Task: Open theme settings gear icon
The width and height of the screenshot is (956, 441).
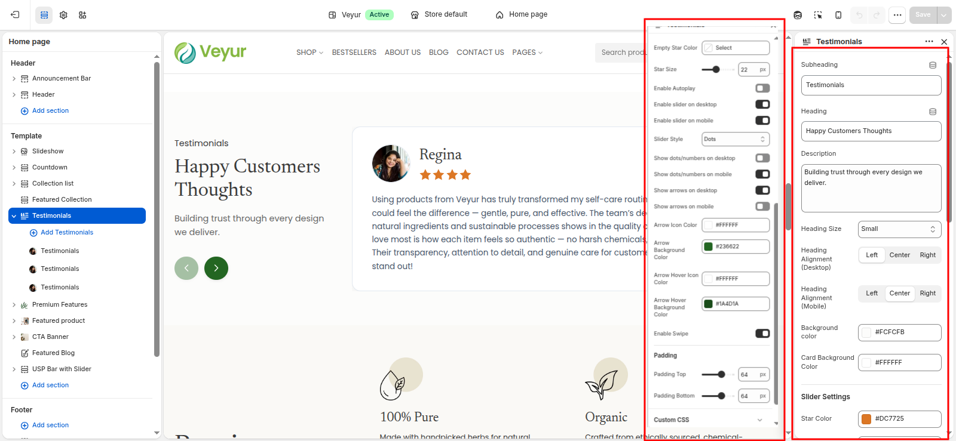Action: (63, 15)
